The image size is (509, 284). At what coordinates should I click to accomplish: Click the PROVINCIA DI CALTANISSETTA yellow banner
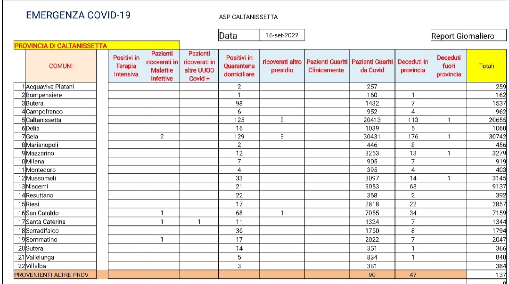tap(97, 45)
